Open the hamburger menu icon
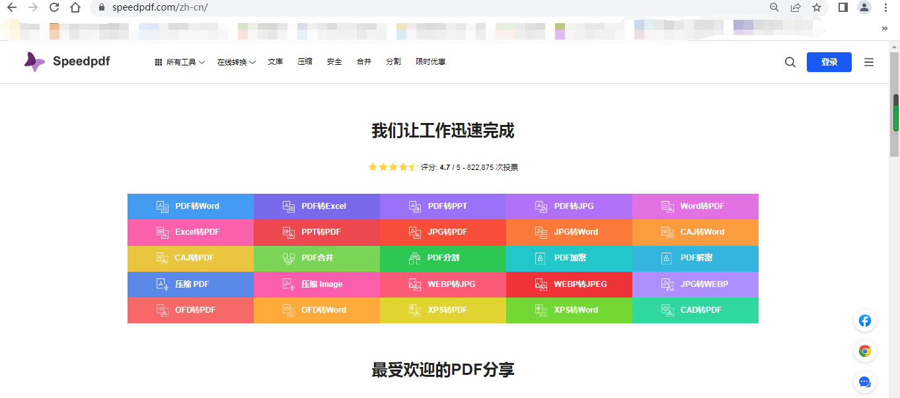Image resolution: width=900 pixels, height=398 pixels. tap(869, 62)
